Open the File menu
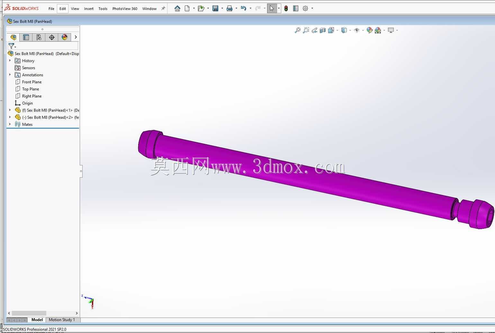Screen dimensions: 495x333 51,9
